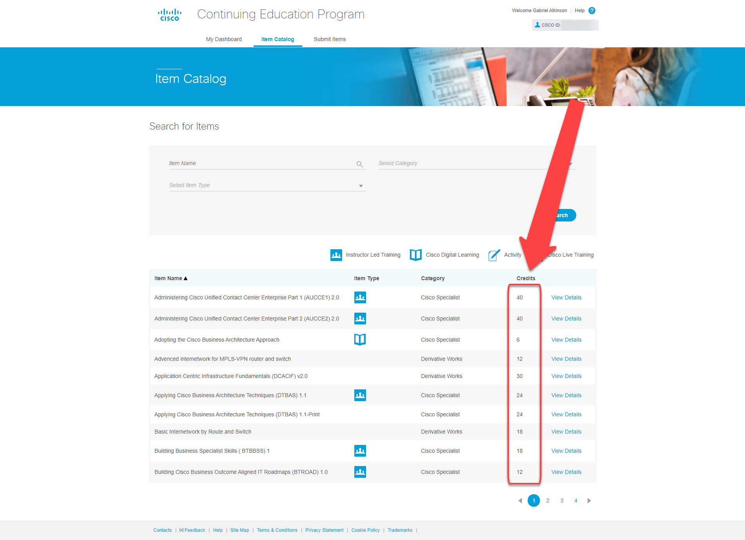Select page 1 in pagination
The height and width of the screenshot is (540, 745).
tap(534, 500)
